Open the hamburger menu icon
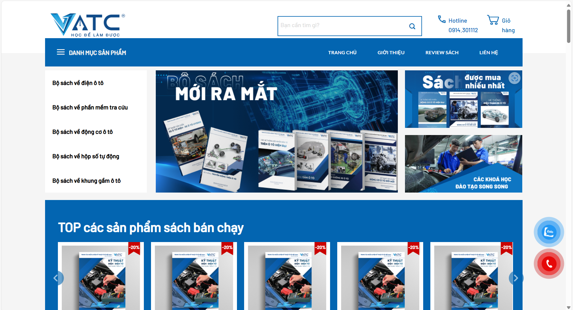The height and width of the screenshot is (310, 573). pos(61,52)
